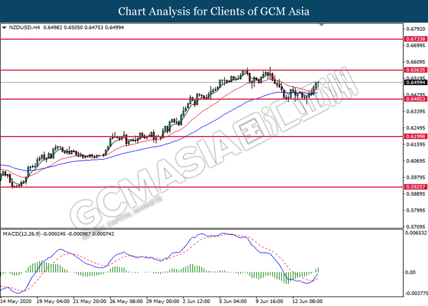Image resolution: width=428 pixels, height=306 pixels.
Task: Click the 0.66095 price axis value
Action: pyautogui.click(x=415, y=62)
